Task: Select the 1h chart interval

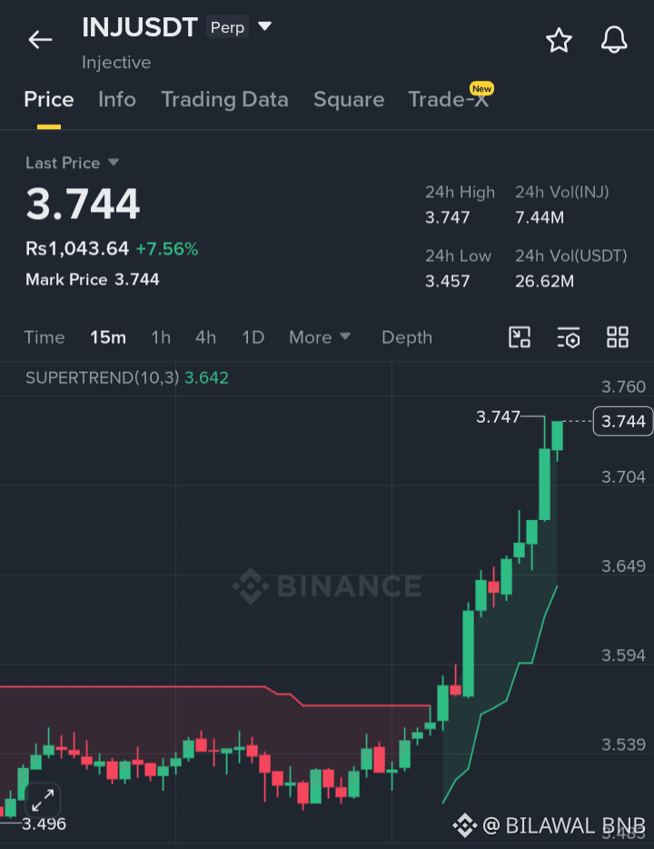Action: coord(161,337)
